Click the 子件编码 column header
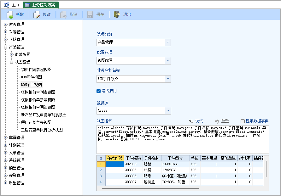 133,158
